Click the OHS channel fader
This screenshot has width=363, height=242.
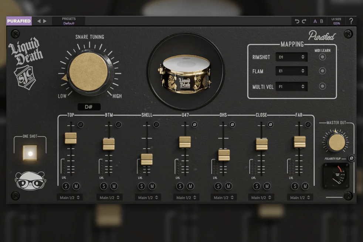(224, 155)
